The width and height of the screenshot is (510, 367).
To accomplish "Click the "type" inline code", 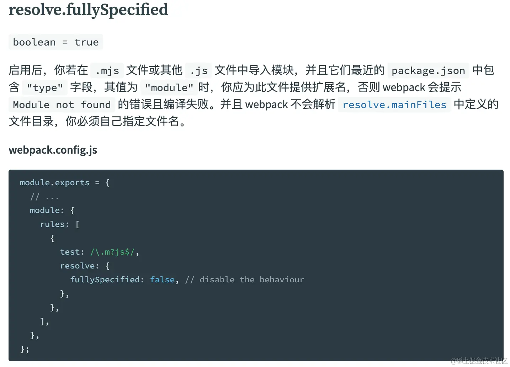I will 45,87.
